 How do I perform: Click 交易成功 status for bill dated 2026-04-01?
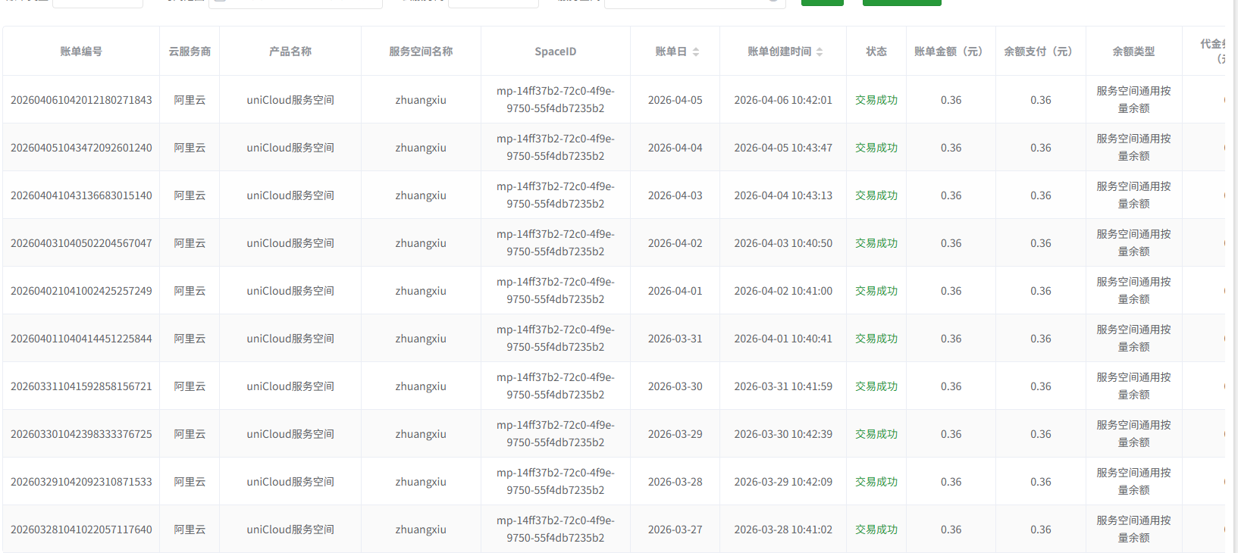876,291
